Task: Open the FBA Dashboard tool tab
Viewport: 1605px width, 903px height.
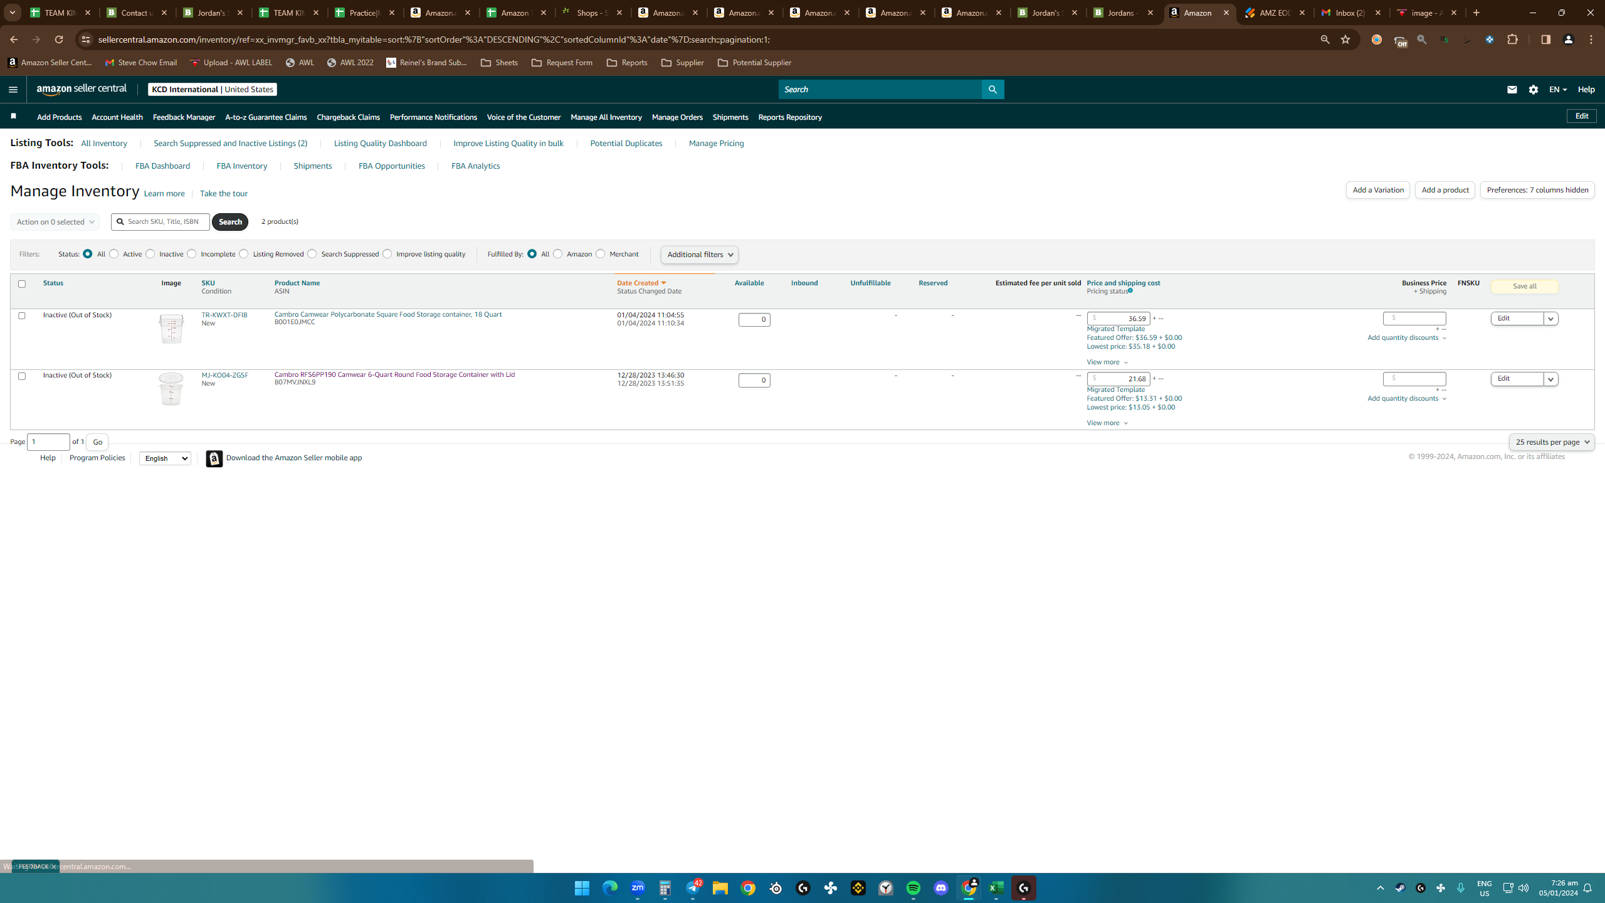Action: (x=162, y=166)
